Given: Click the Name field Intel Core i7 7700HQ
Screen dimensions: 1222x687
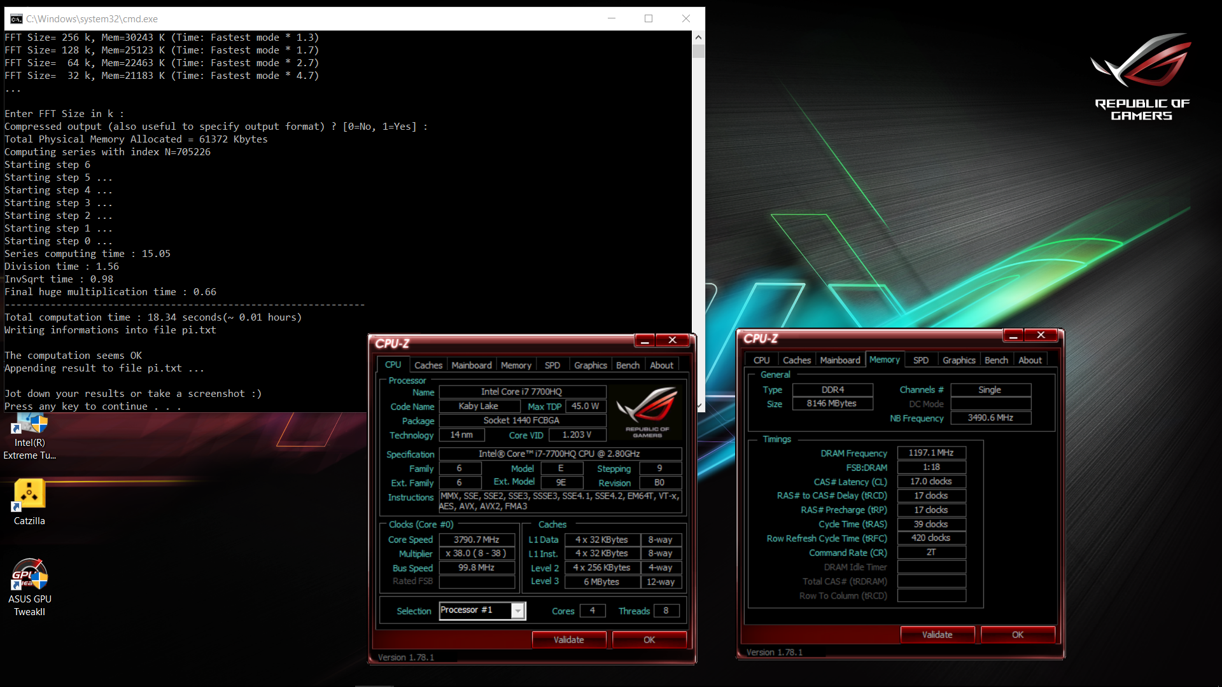Looking at the screenshot, I should 522,391.
